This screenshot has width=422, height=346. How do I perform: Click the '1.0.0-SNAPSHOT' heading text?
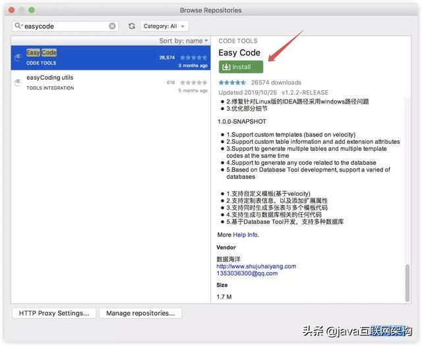click(x=242, y=122)
